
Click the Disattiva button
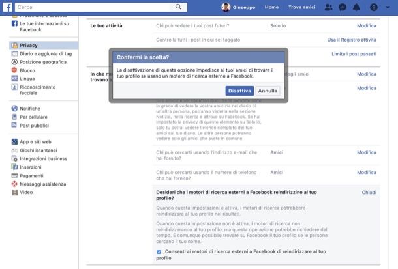239,91
